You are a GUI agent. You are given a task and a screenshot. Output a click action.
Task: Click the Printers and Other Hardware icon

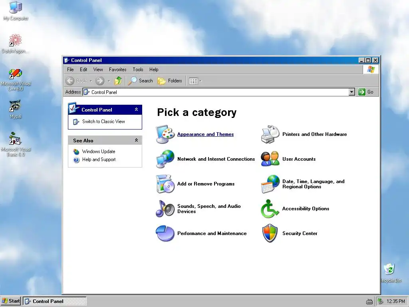[x=270, y=134]
